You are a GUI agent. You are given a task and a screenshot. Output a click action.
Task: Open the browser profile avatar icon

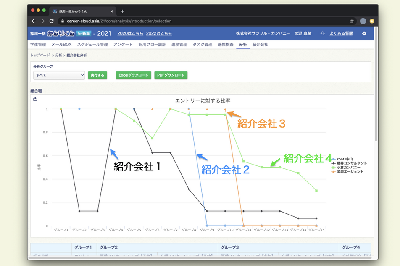pos(363,21)
